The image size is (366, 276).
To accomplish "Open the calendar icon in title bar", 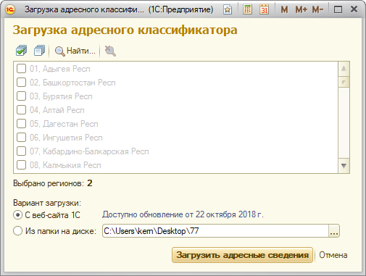I will pyautogui.click(x=264, y=9).
